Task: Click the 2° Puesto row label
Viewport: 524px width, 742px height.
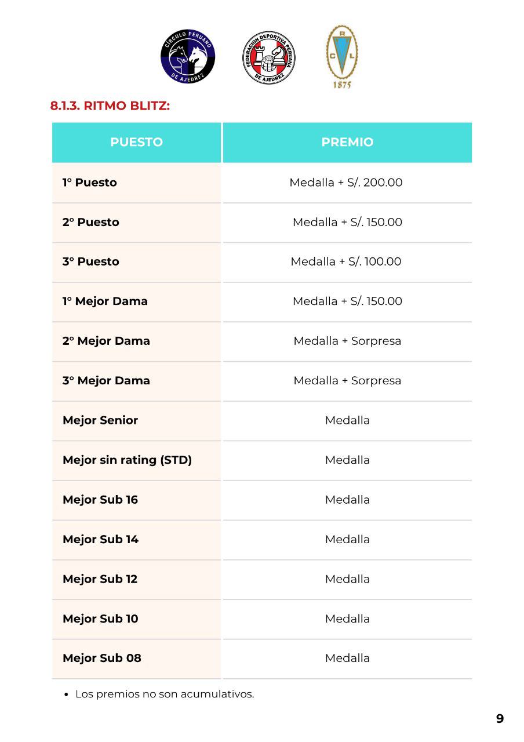Action: [x=91, y=222]
